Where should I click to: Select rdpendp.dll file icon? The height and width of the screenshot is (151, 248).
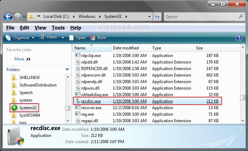(77, 81)
